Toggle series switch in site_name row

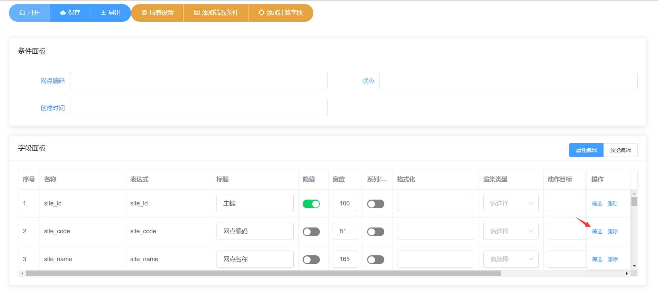click(376, 259)
